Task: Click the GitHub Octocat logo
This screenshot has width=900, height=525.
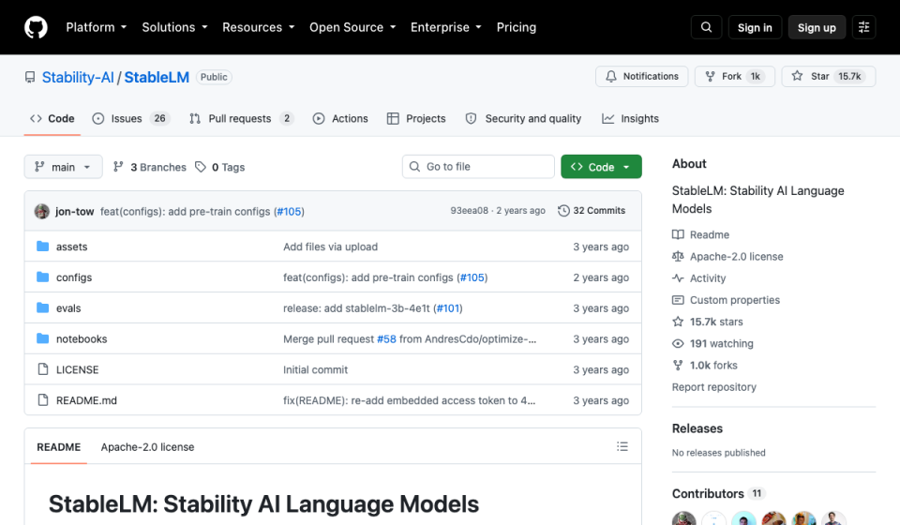Action: (36, 27)
